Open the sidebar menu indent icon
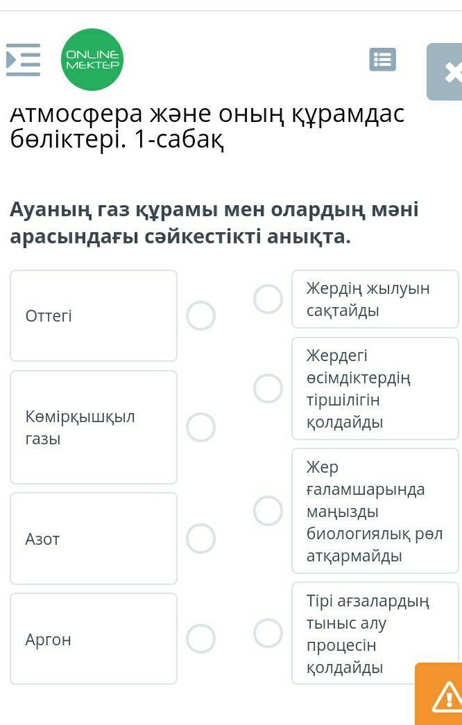Screen dimensions: 462x725 click(23, 60)
